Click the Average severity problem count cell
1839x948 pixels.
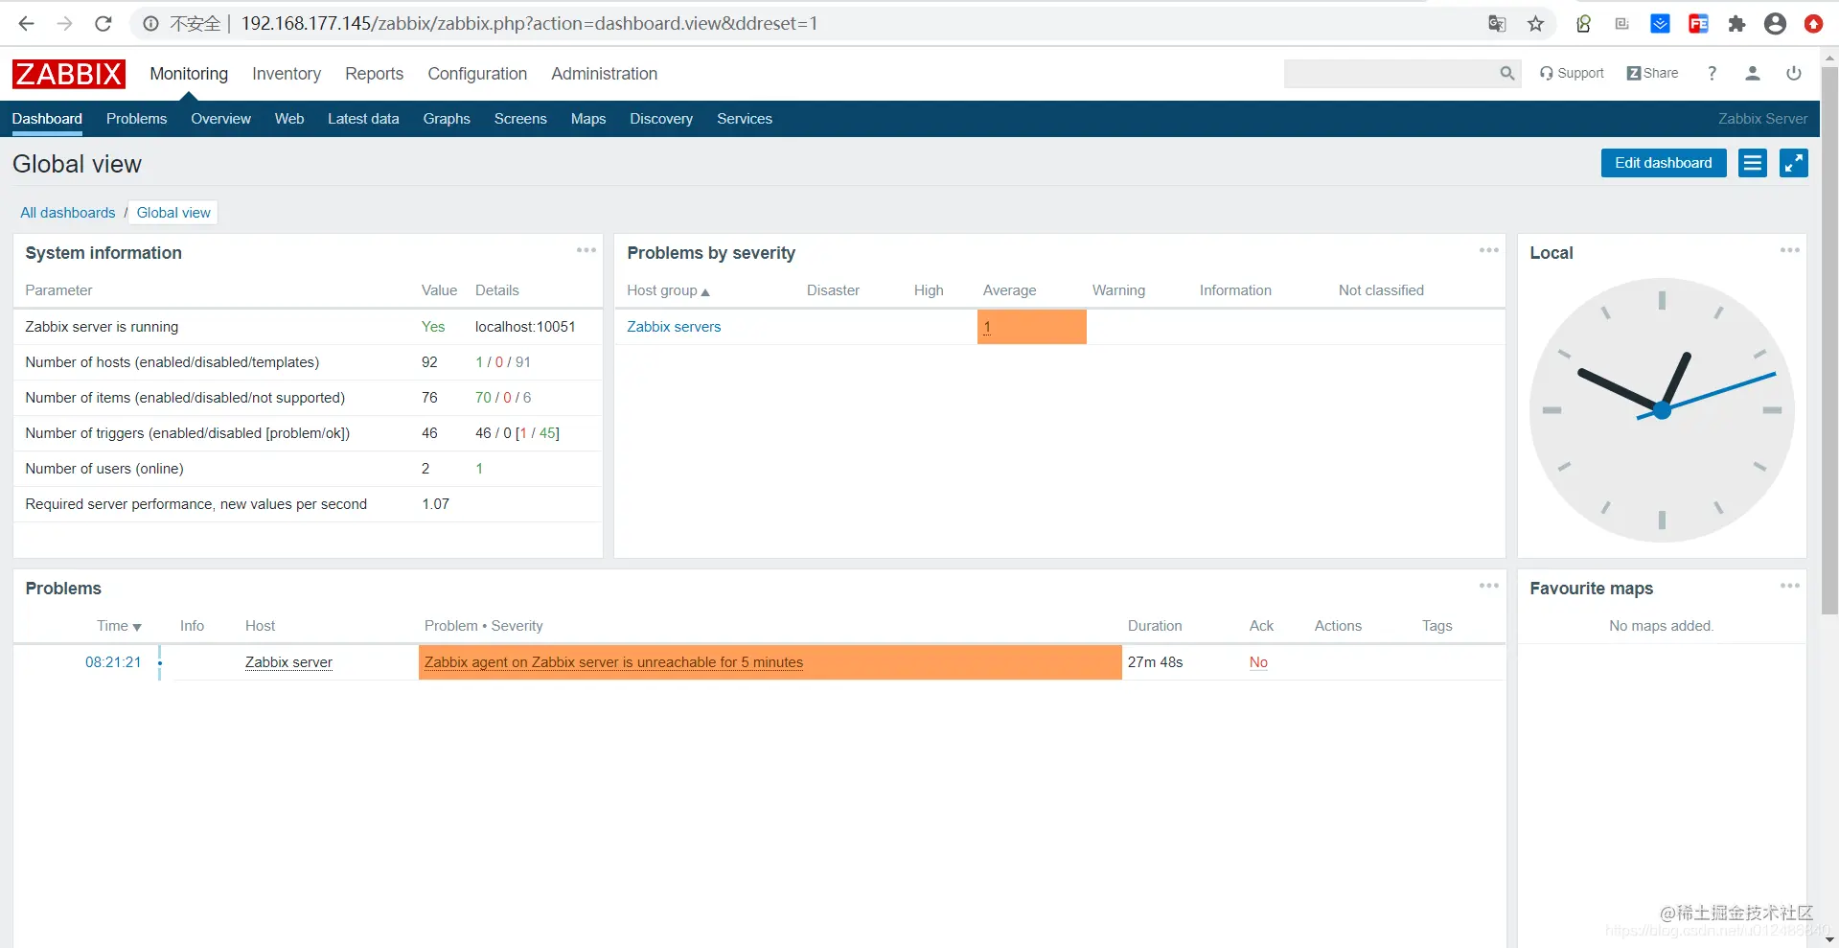(1032, 327)
